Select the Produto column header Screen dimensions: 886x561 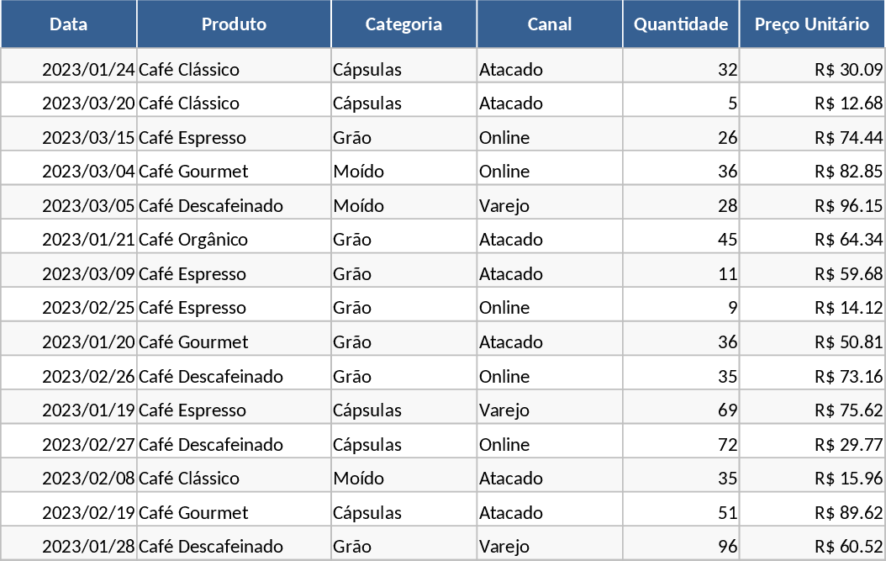coord(234,24)
